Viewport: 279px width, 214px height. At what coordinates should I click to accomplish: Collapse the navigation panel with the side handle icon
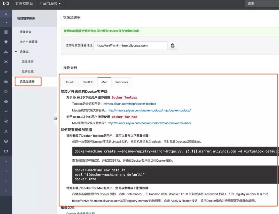[56, 118]
